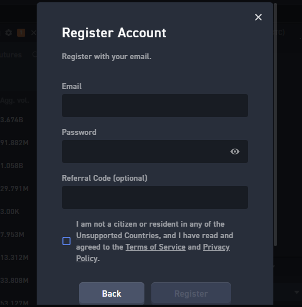Expand the dimmed dropdown triangle at bottom right
This screenshot has height=307, width=302.
[297, 292]
